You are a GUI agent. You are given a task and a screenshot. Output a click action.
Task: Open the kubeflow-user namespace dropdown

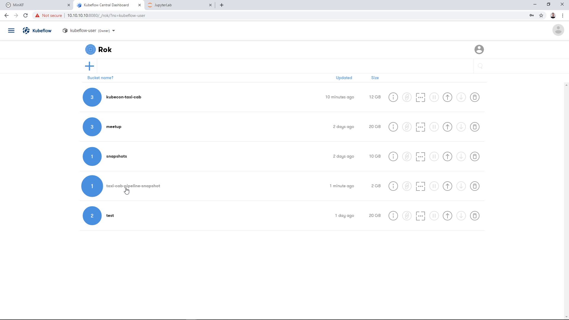(x=89, y=31)
